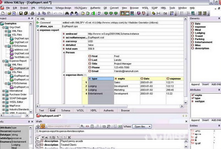Collapse the Org-Chart tree folder
221x149 pixels.
pos(4,27)
